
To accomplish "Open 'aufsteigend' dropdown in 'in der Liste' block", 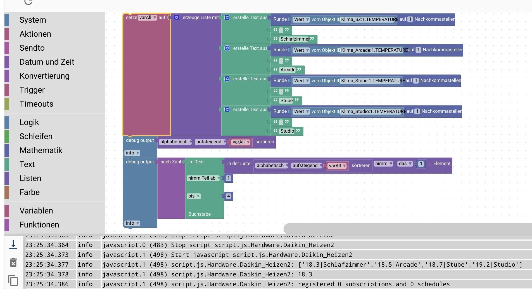I will [307, 165].
